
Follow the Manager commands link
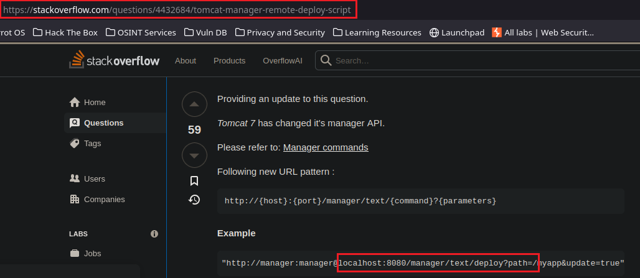tap(326, 147)
